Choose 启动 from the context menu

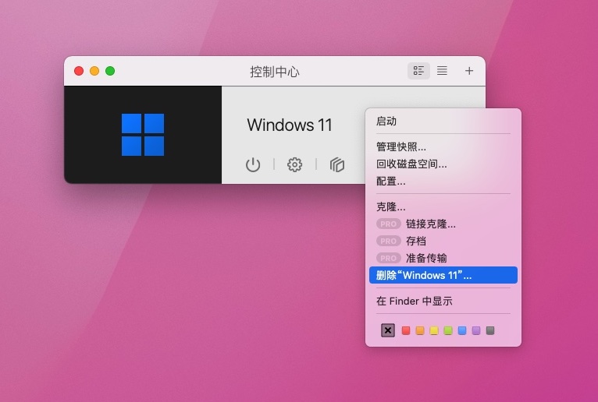tap(386, 122)
